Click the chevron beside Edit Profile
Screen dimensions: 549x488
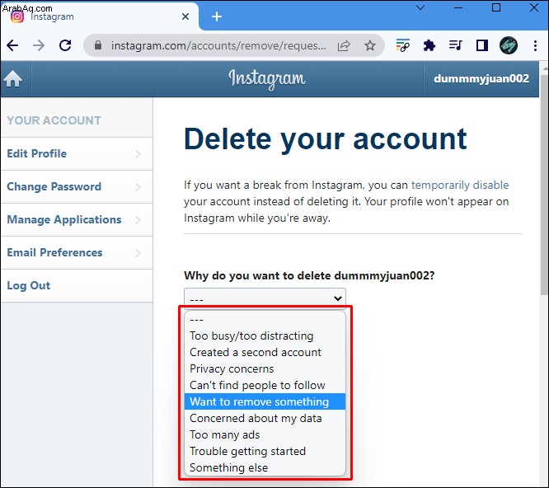tap(138, 154)
